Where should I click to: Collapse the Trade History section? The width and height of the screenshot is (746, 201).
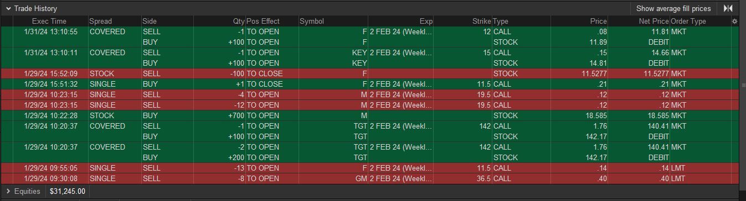8,9
